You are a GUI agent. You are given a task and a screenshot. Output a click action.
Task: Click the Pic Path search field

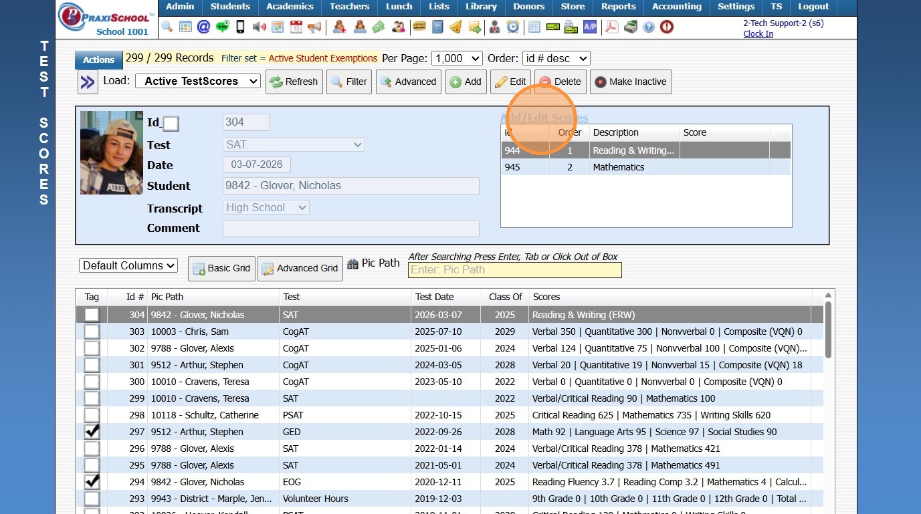(514, 270)
